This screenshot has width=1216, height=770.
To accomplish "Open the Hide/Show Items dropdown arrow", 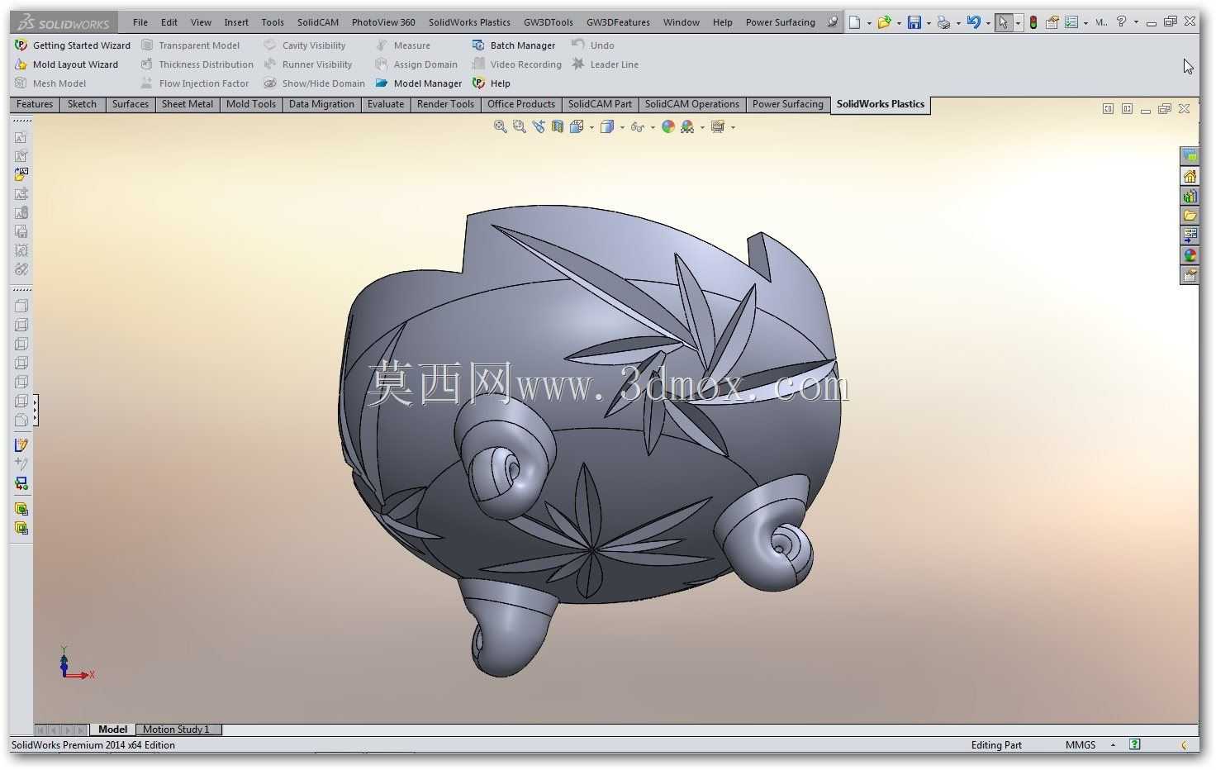I will (653, 127).
